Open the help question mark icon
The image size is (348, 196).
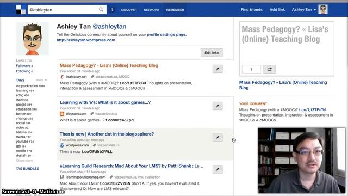[x=112, y=10]
